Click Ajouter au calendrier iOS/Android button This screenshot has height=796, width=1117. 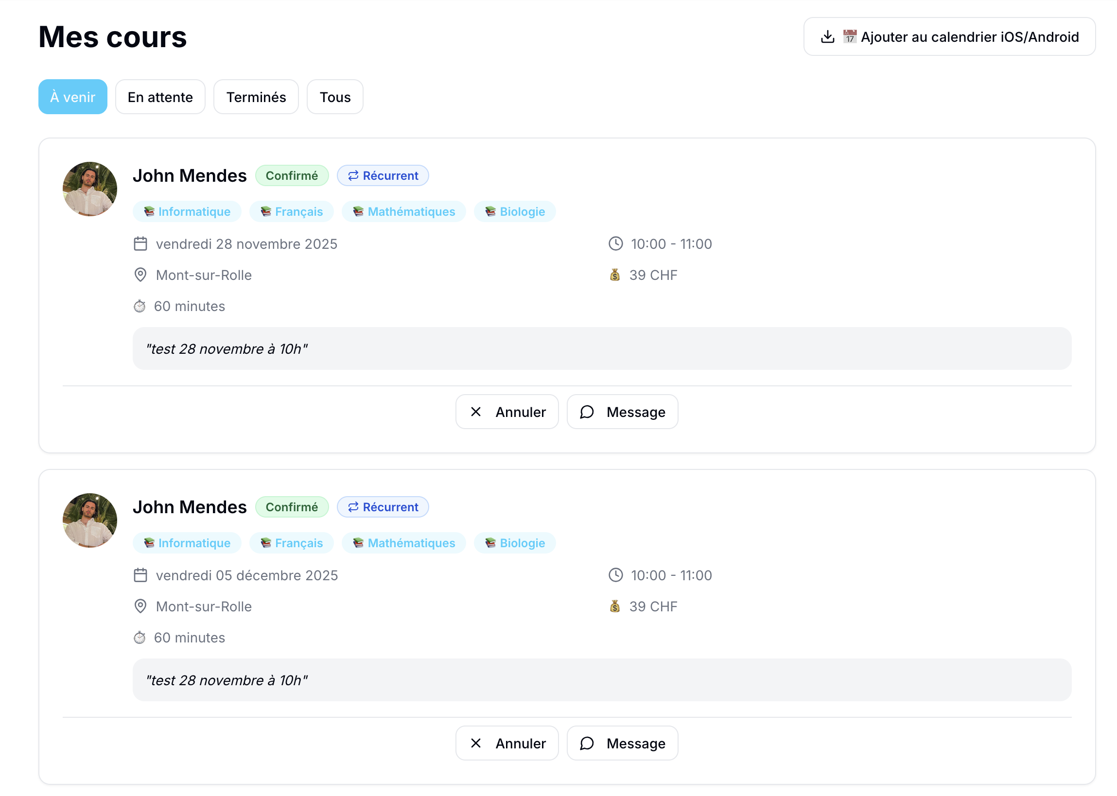pos(949,37)
